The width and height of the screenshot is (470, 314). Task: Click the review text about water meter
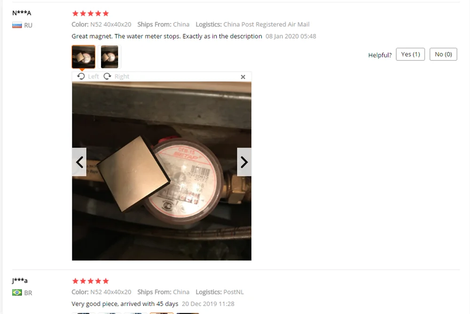click(x=167, y=36)
